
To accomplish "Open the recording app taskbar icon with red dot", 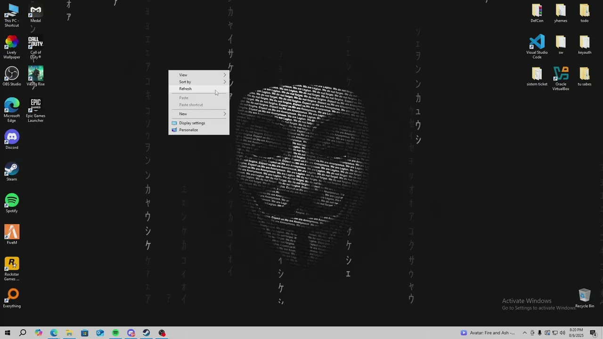I will pos(162,333).
